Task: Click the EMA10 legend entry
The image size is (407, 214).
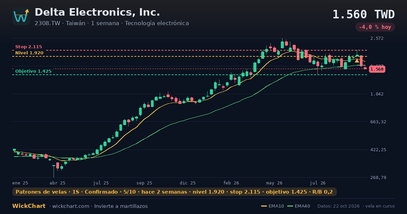Action: 272,206
